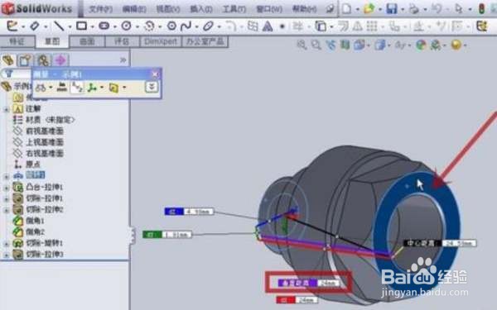The width and height of the screenshot is (497, 310).
Task: Open the 帮助(H) menu
Action: tap(304, 9)
